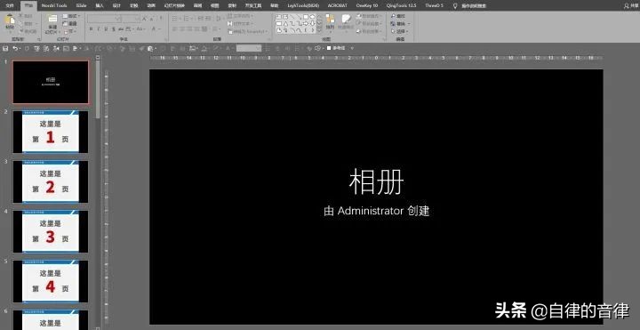Switch to the Insert (插入) tab
640x330 pixels.
[100, 5]
